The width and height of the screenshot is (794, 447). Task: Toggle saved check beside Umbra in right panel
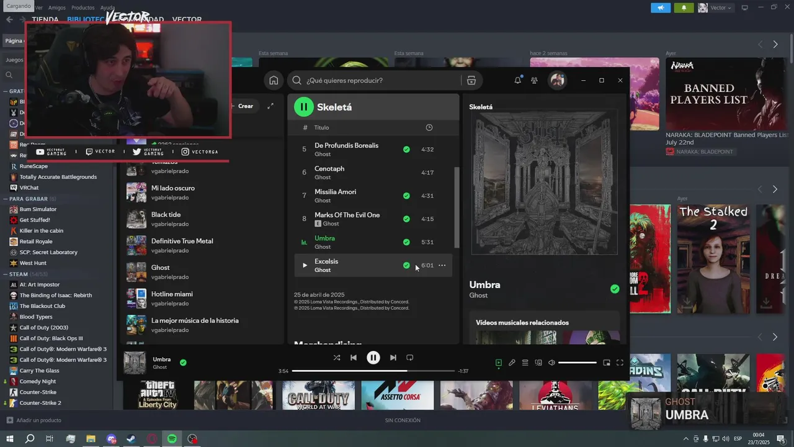point(615,289)
